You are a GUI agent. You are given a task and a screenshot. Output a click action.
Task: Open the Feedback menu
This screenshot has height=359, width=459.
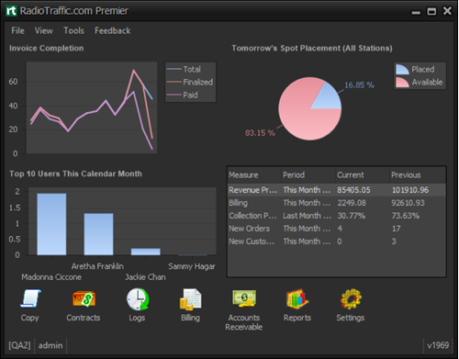pyautogui.click(x=112, y=30)
